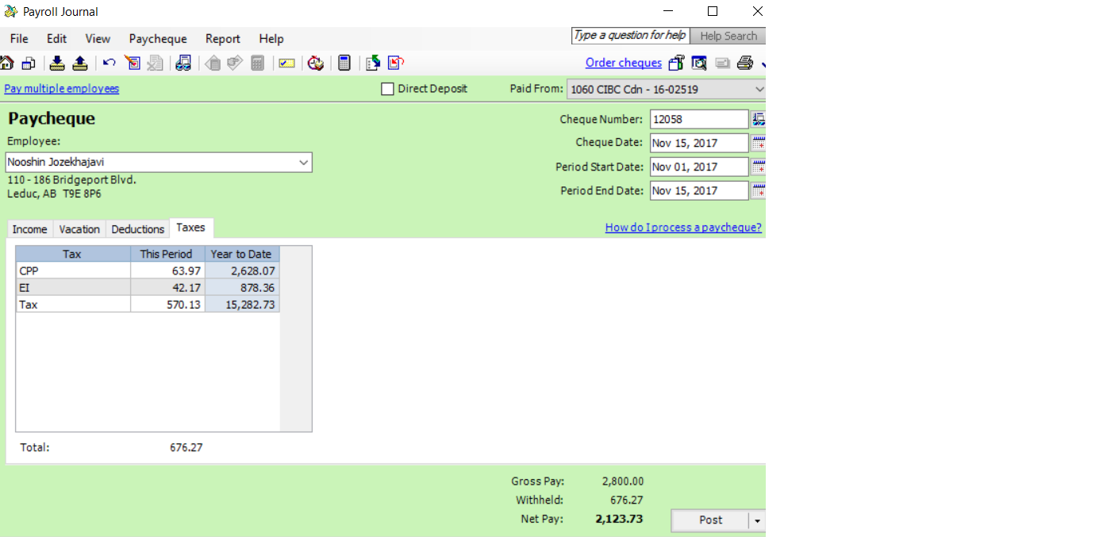Click the Gross Pay amount 2,800.00
Image resolution: width=1107 pixels, height=537 pixels.
point(623,481)
